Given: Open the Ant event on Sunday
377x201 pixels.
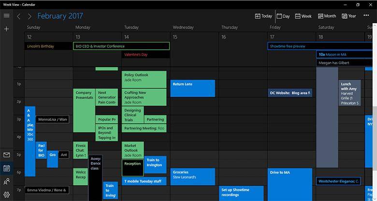Looking at the screenshot, I should 64,155.
